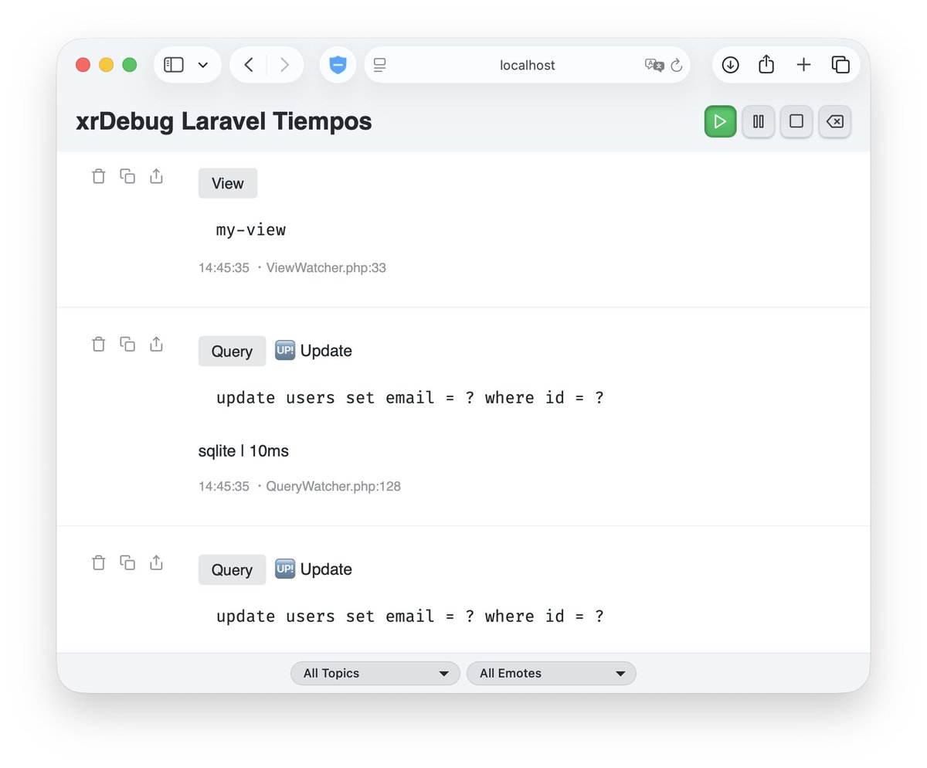Show the tab overview
The height and width of the screenshot is (768, 927).
pyautogui.click(x=840, y=65)
